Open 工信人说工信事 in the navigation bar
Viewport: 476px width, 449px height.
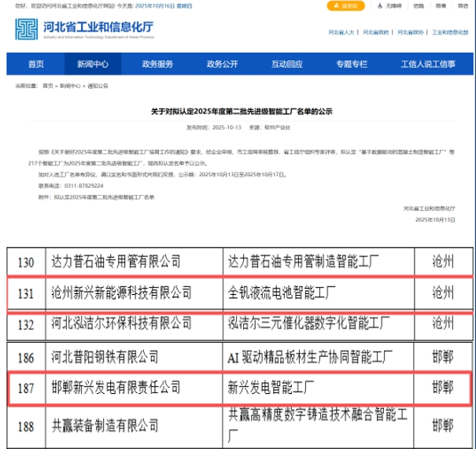click(x=427, y=64)
